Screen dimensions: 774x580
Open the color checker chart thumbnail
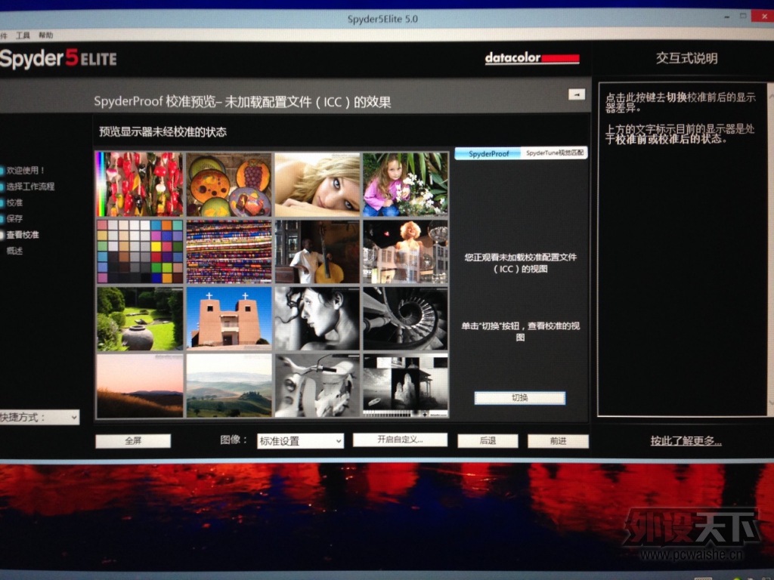click(x=140, y=251)
